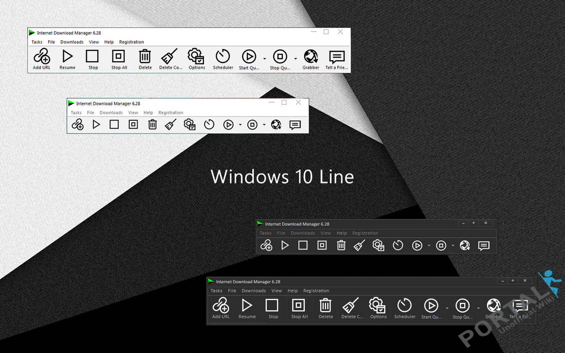The height and width of the screenshot is (353, 565).
Task: Click Resume in the dark labeled toolbar
Action: tap(247, 309)
